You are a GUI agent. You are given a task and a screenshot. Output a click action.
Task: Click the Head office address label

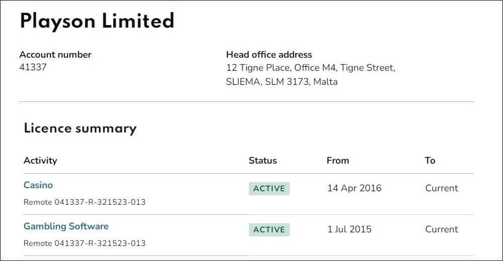269,54
